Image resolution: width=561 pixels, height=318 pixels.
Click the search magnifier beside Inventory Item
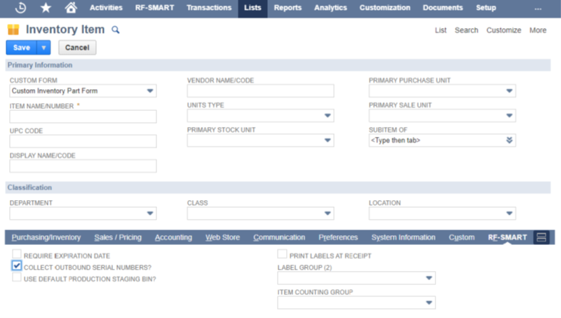pos(116,30)
